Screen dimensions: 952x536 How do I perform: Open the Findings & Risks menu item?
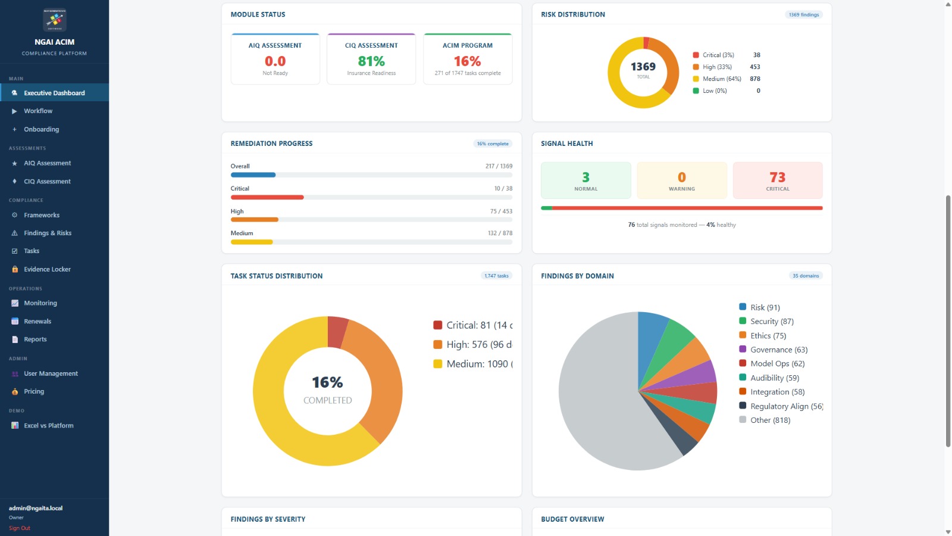tap(48, 233)
